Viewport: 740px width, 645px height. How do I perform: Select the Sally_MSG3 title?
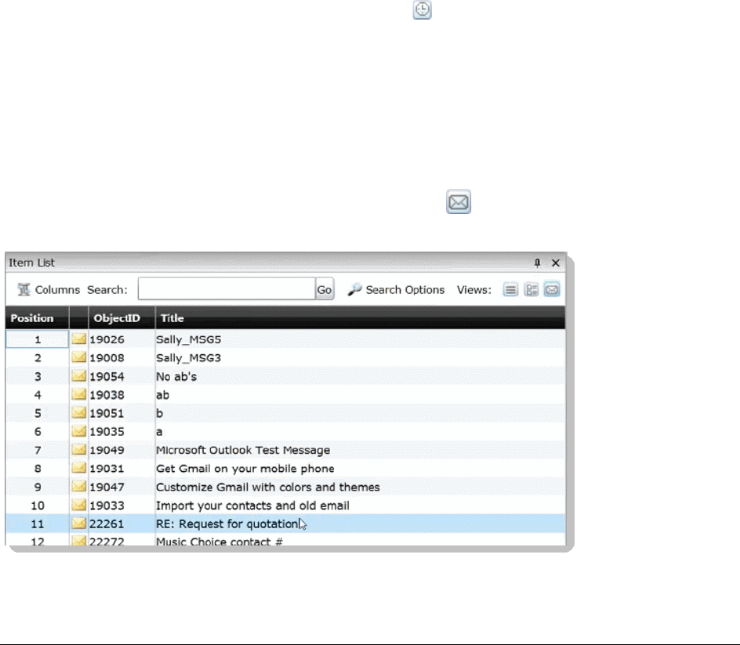tap(188, 358)
